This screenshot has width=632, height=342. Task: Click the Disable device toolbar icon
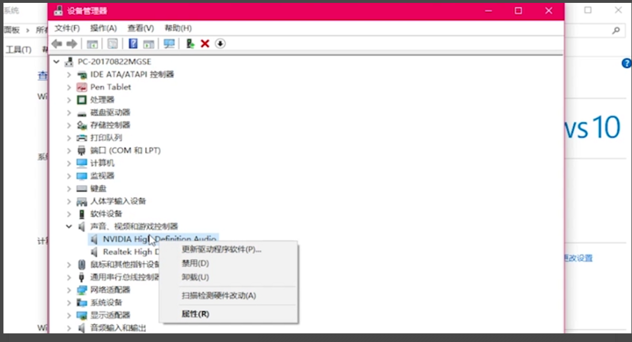pos(220,44)
